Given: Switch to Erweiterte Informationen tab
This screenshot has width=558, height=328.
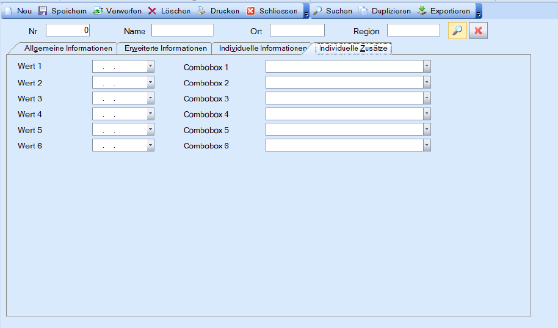Looking at the screenshot, I should [165, 48].
